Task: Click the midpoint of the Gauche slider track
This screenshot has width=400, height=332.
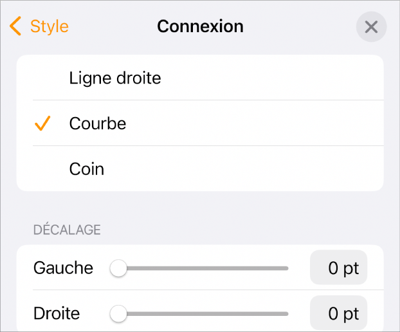Action: coord(203,268)
